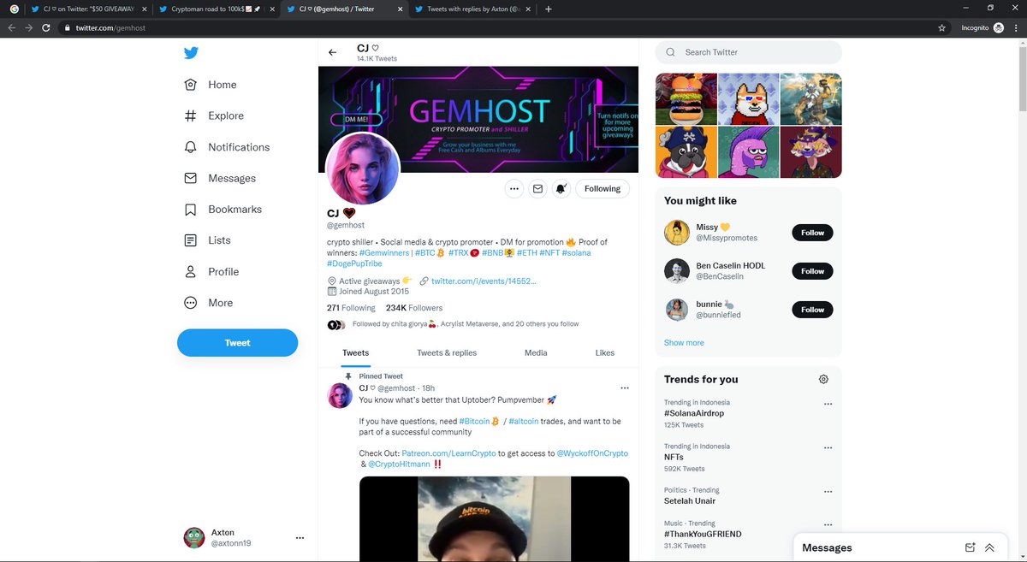The image size is (1027, 562).
Task: Follow Ben Caselin HODL
Action: pyautogui.click(x=812, y=271)
